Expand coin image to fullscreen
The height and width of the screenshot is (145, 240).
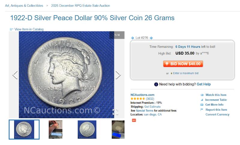point(115,112)
